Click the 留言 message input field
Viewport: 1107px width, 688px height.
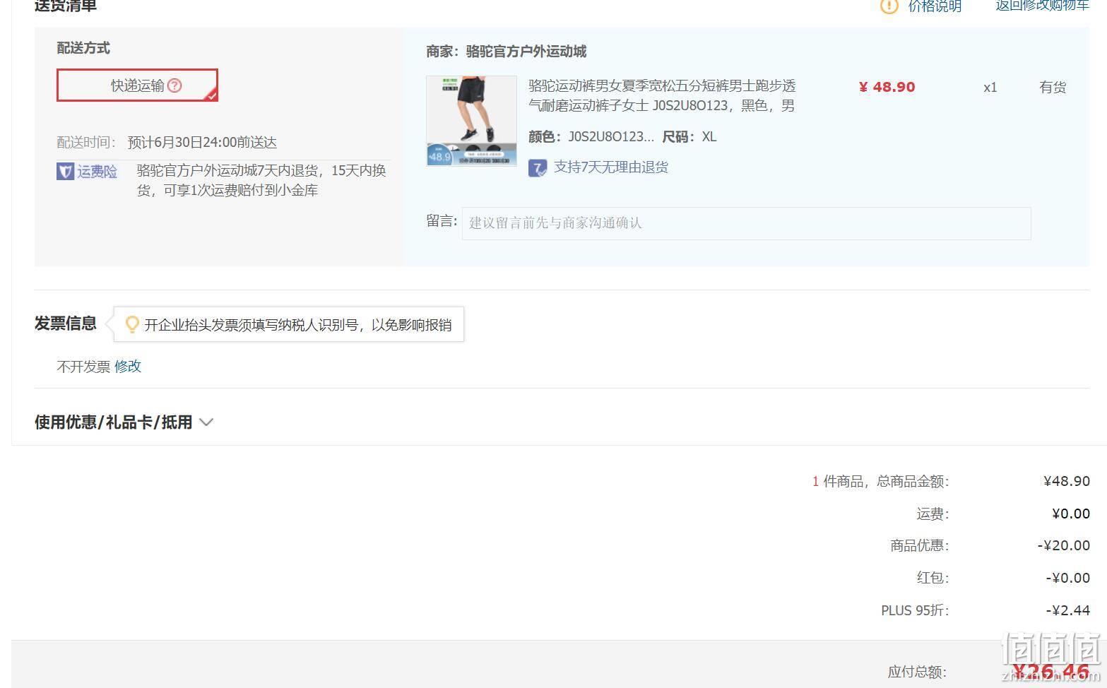746,223
